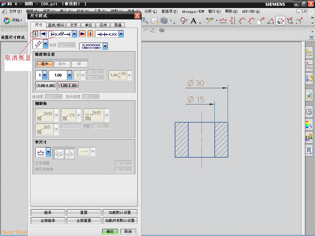Open the roles (people) sidebar icon

(309, 137)
